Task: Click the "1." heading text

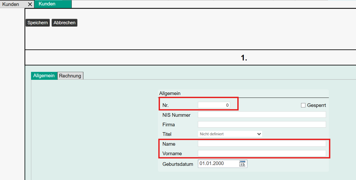Action: coord(244,58)
